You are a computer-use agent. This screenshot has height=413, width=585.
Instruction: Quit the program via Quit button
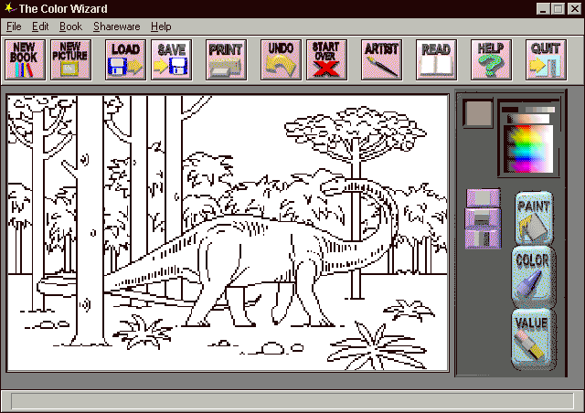pos(546,59)
